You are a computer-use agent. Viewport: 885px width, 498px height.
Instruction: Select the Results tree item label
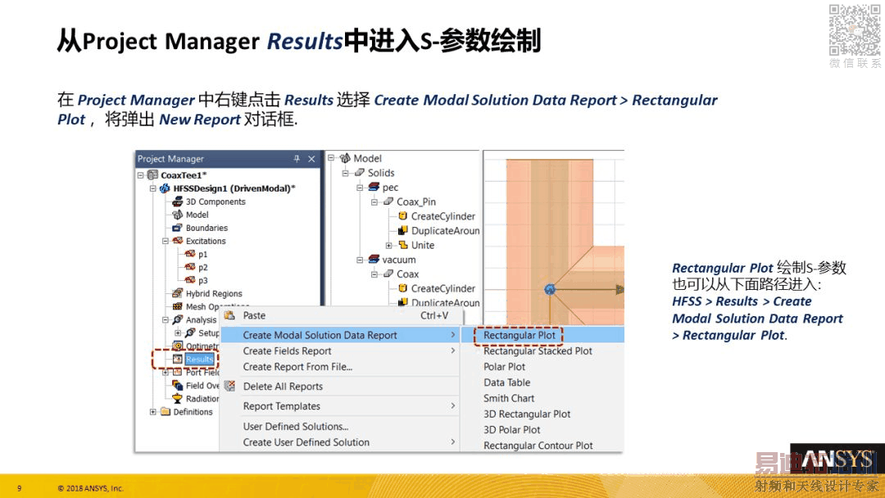point(200,360)
